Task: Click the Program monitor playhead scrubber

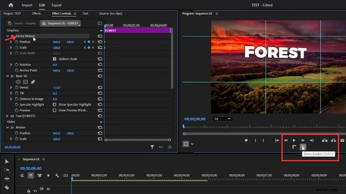Action: click(x=183, y=126)
